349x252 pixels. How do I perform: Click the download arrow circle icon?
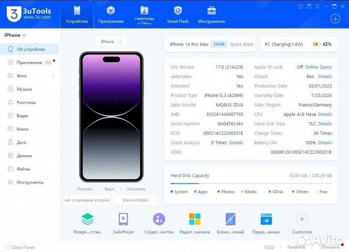coord(335,18)
